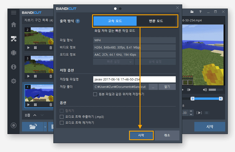This screenshot has height=152, width=235.
Task: Enable 오디오 트랙 제거하기 checkbox
Action: pyautogui.click(x=62, y=123)
